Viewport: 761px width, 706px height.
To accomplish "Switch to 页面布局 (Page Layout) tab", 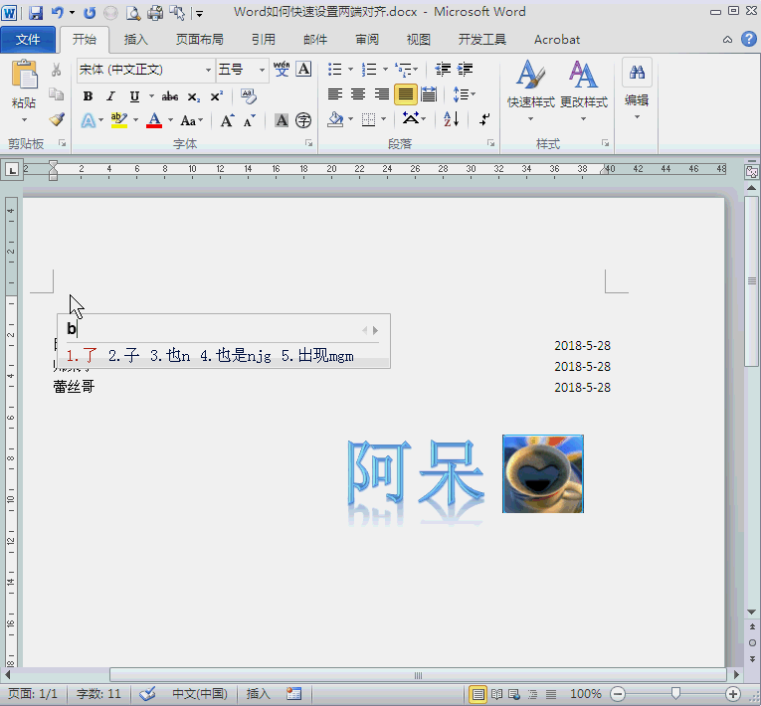I will pyautogui.click(x=200, y=40).
